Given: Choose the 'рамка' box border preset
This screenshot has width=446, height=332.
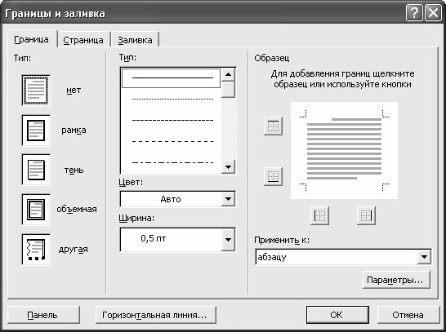Looking at the screenshot, I should pos(36,131).
